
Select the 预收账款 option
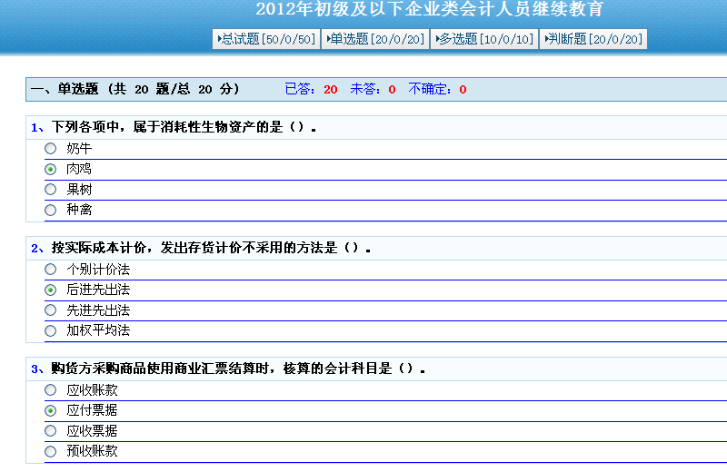(51, 451)
